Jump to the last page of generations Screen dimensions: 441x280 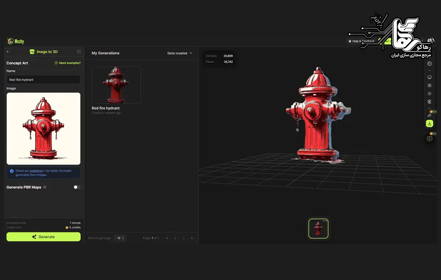(x=192, y=238)
